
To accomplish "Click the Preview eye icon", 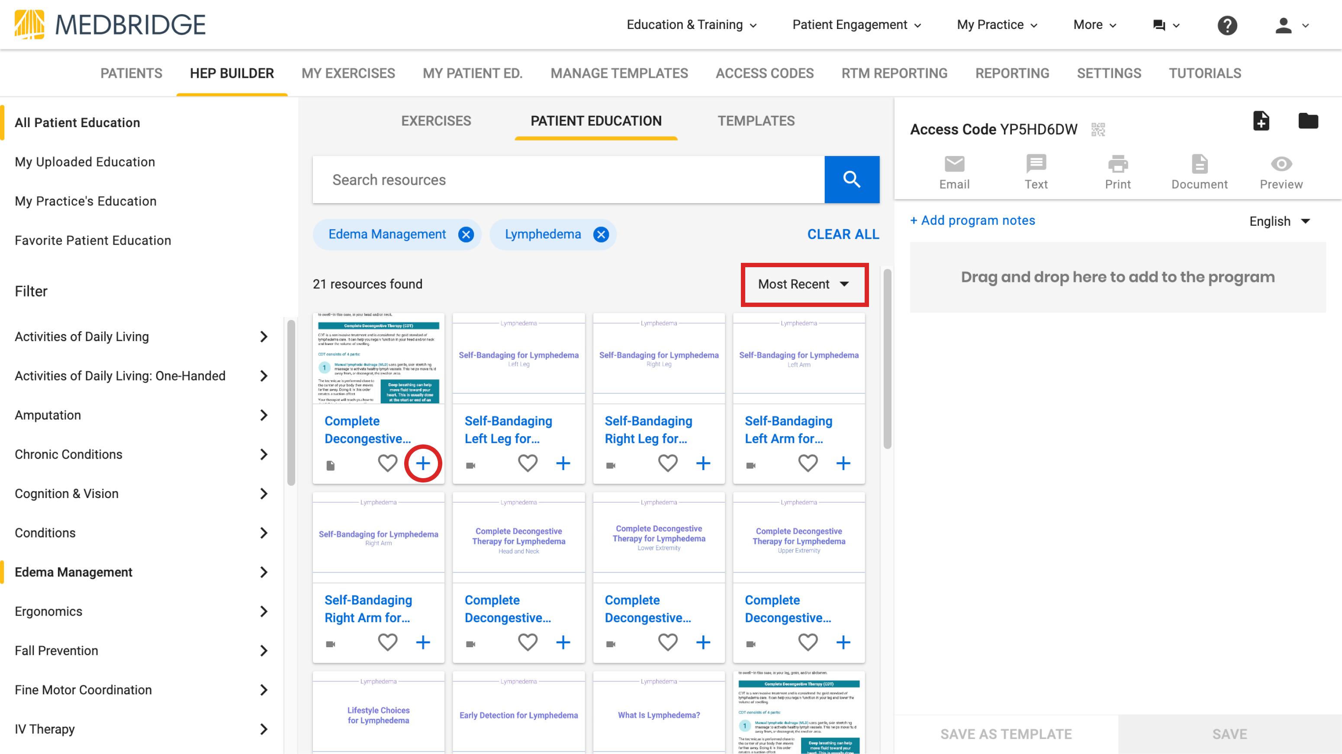I will tap(1281, 172).
